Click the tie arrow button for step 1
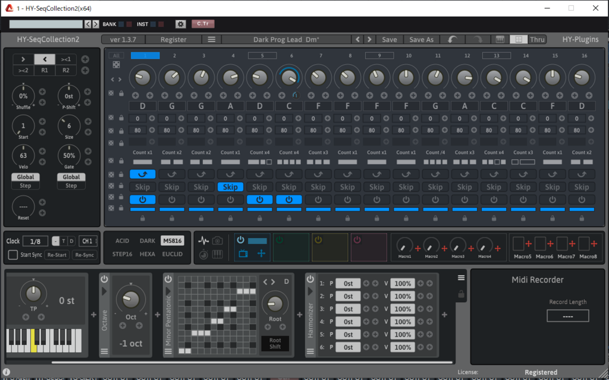 (x=143, y=175)
